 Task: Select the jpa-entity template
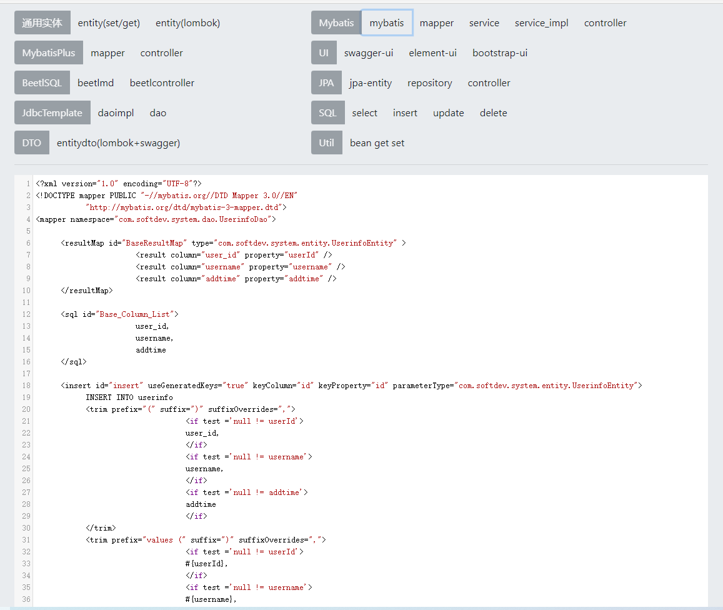point(371,83)
